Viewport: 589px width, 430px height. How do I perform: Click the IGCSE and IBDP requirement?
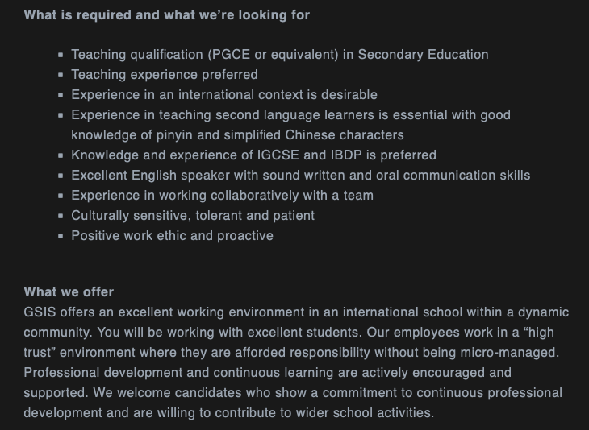tap(254, 155)
